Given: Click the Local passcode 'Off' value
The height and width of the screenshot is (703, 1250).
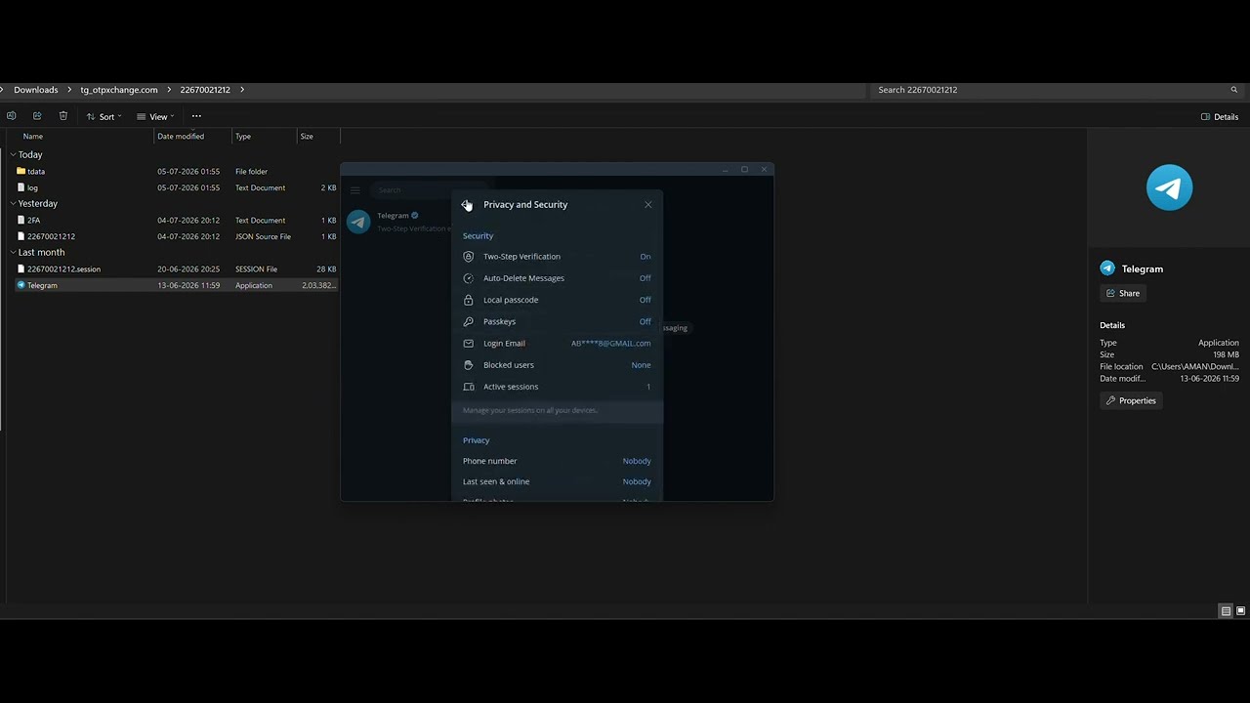Looking at the screenshot, I should [646, 300].
